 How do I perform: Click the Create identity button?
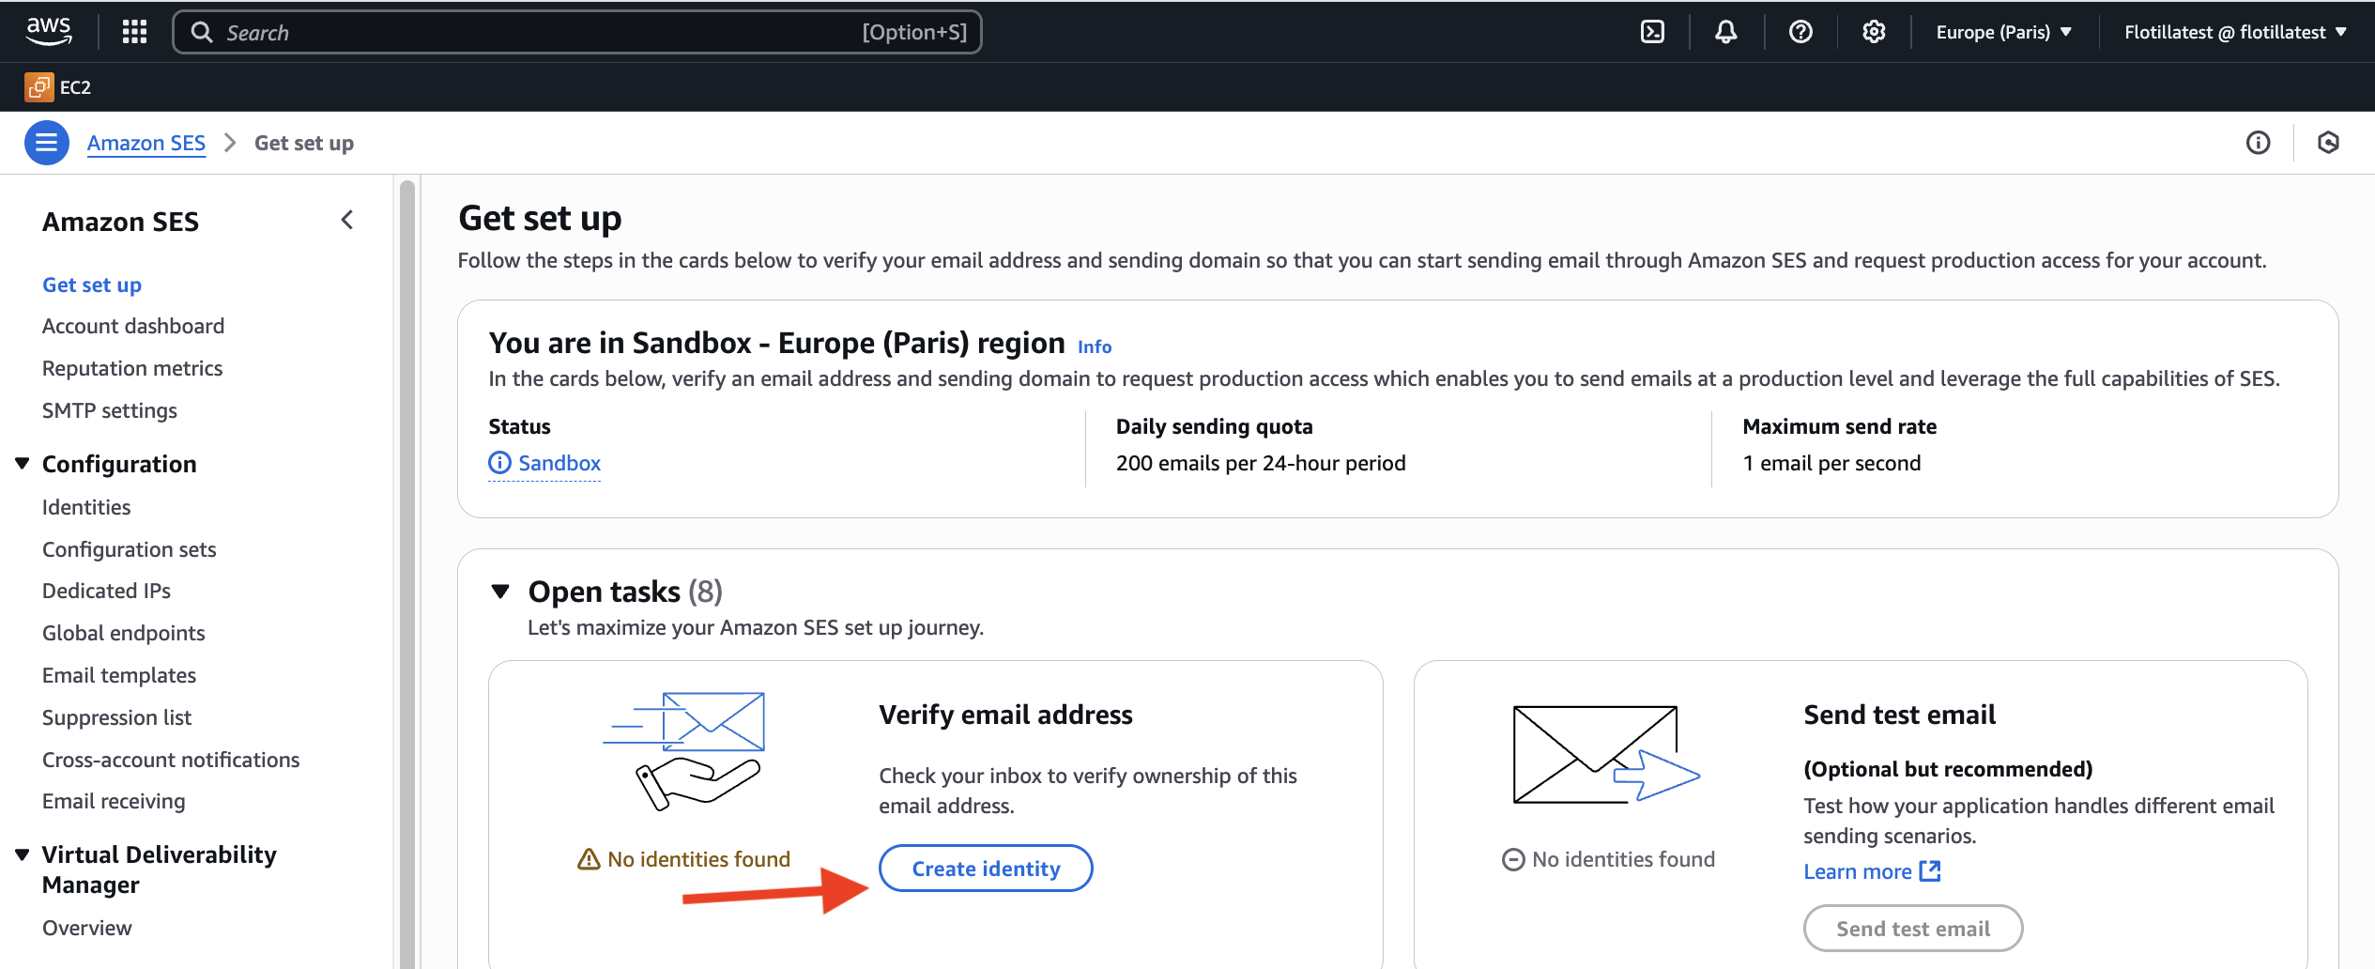click(x=986, y=869)
